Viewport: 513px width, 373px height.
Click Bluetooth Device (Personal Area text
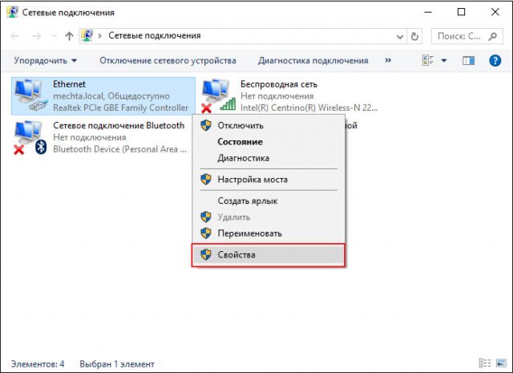click(119, 149)
